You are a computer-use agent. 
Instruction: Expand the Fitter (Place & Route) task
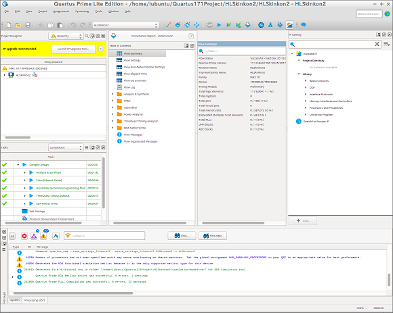point(25,180)
